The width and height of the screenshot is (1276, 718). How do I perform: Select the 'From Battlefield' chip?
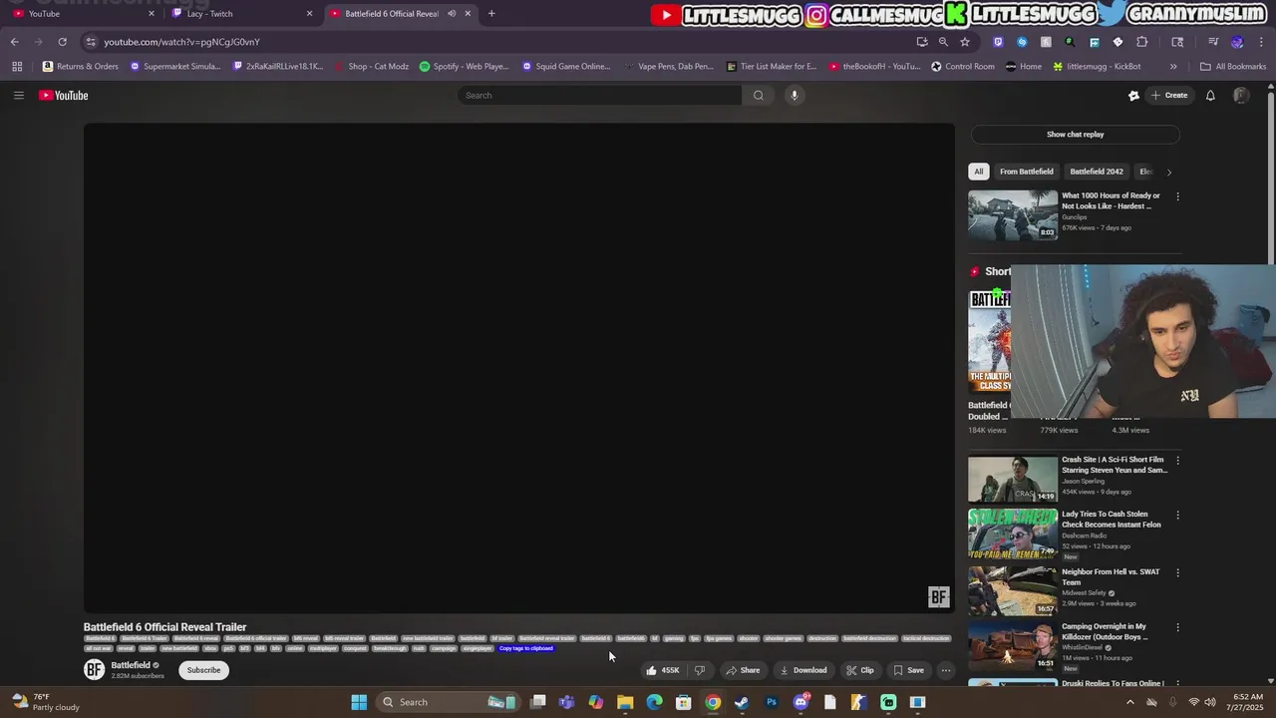click(1027, 172)
